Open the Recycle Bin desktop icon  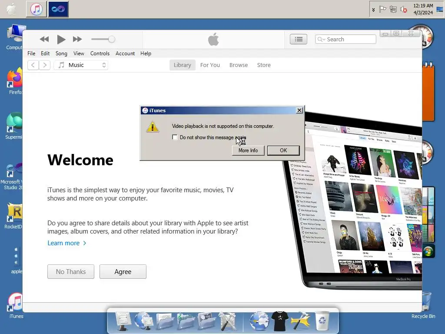425,304
